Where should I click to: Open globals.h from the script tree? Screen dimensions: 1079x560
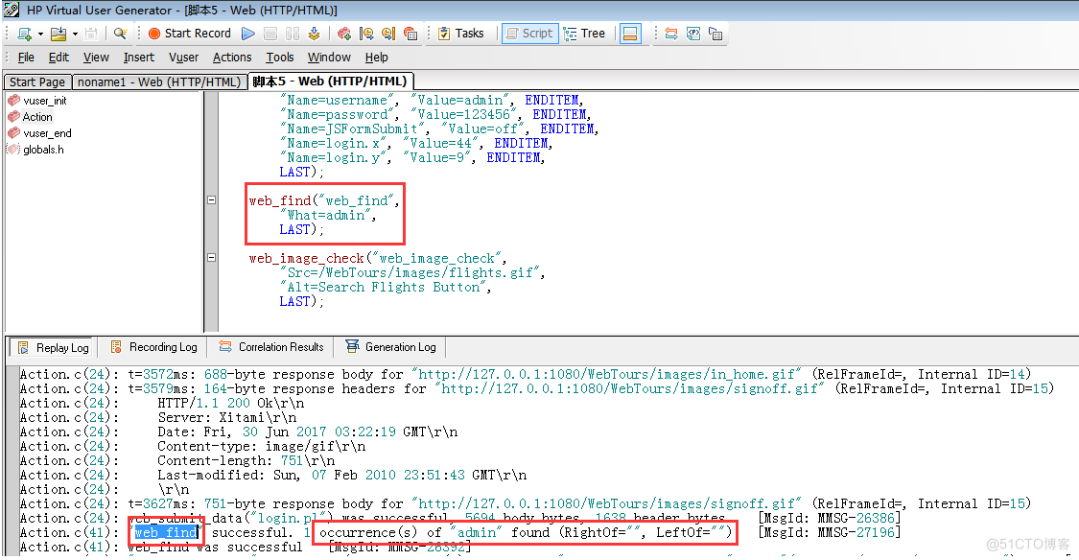tap(43, 150)
